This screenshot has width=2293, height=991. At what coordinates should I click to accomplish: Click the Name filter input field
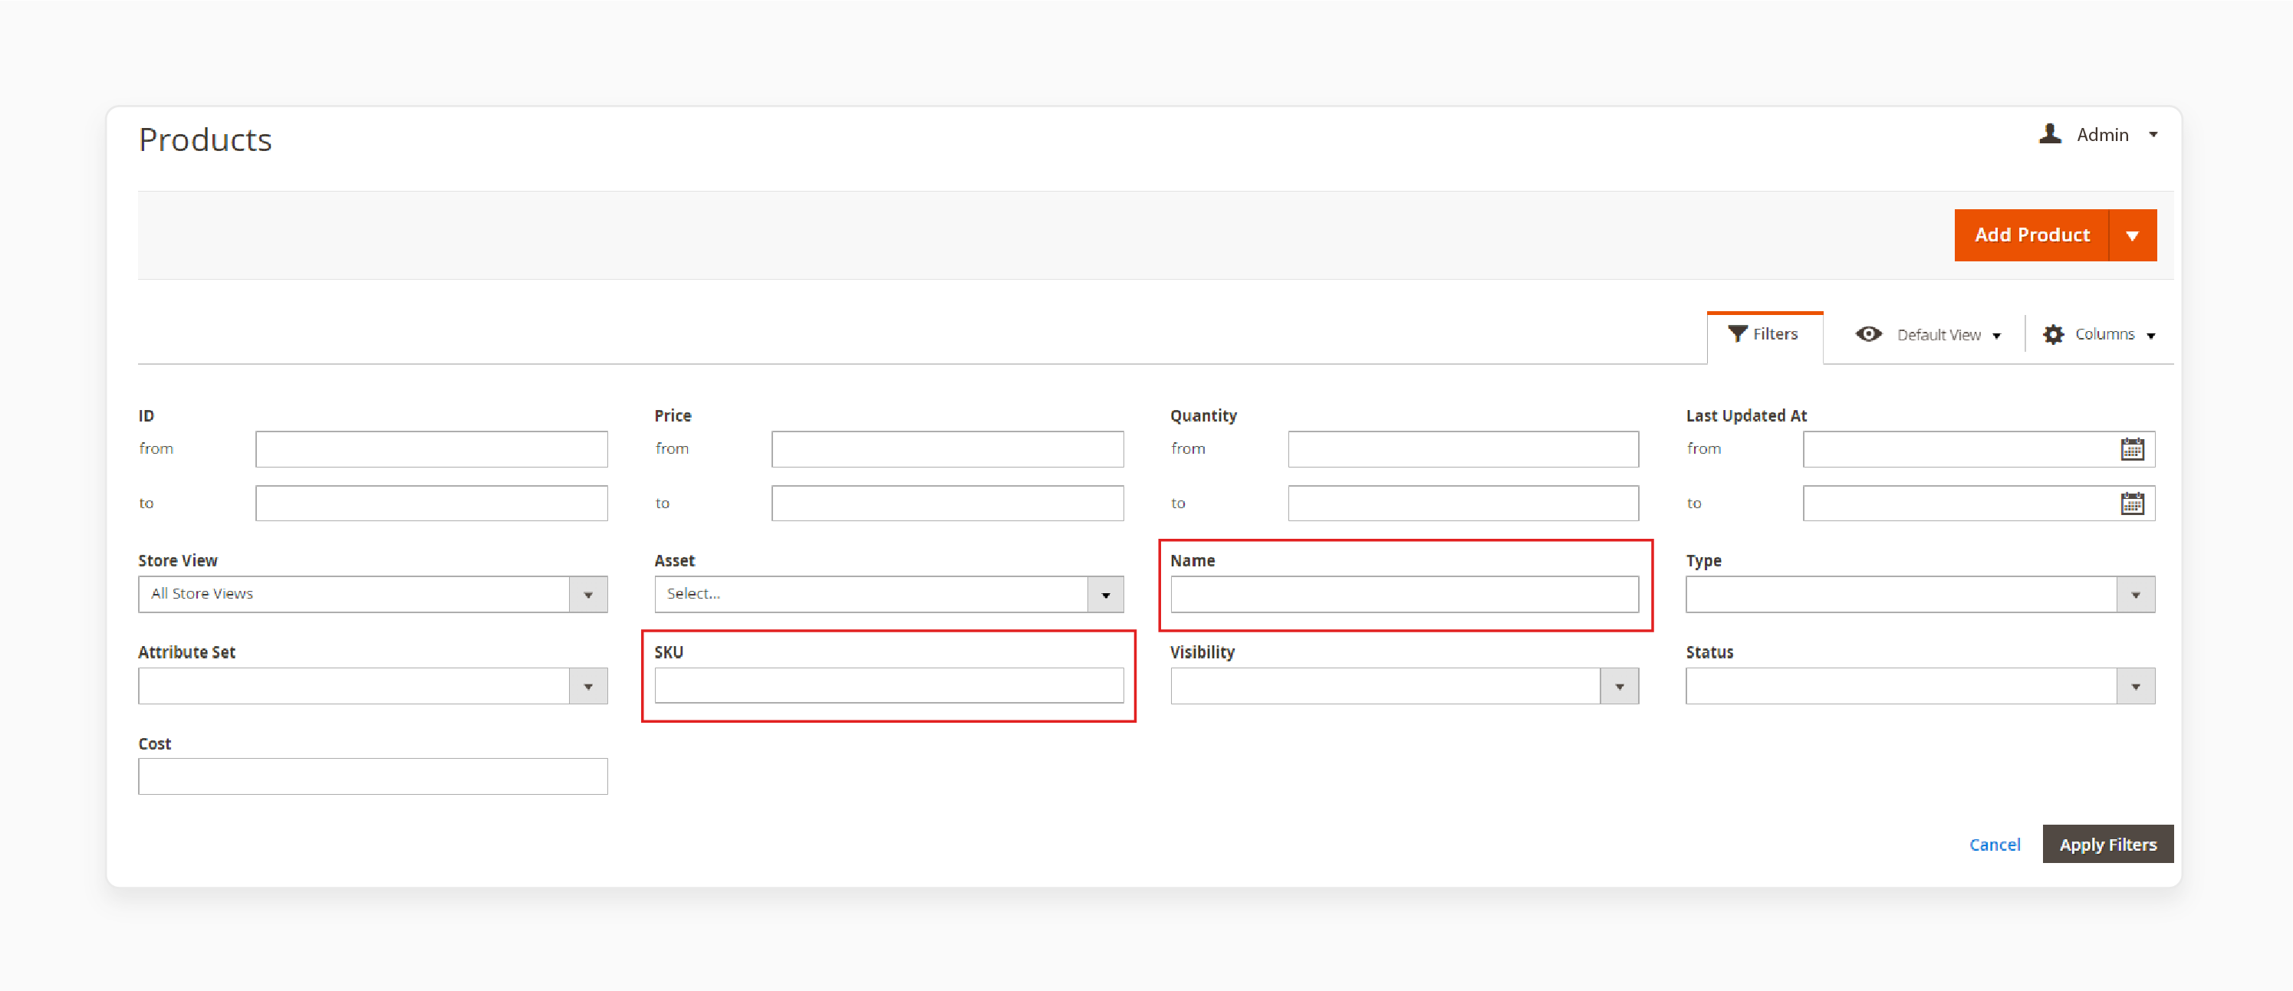(1405, 594)
